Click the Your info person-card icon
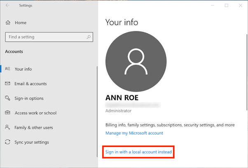The image size is (248, 168). pos(7,69)
